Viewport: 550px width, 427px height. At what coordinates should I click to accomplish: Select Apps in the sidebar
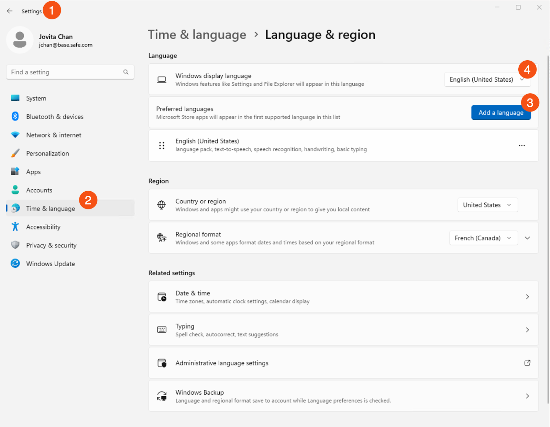point(70,171)
